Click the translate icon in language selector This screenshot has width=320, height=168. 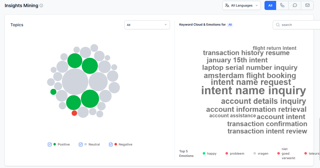coord(227,5)
